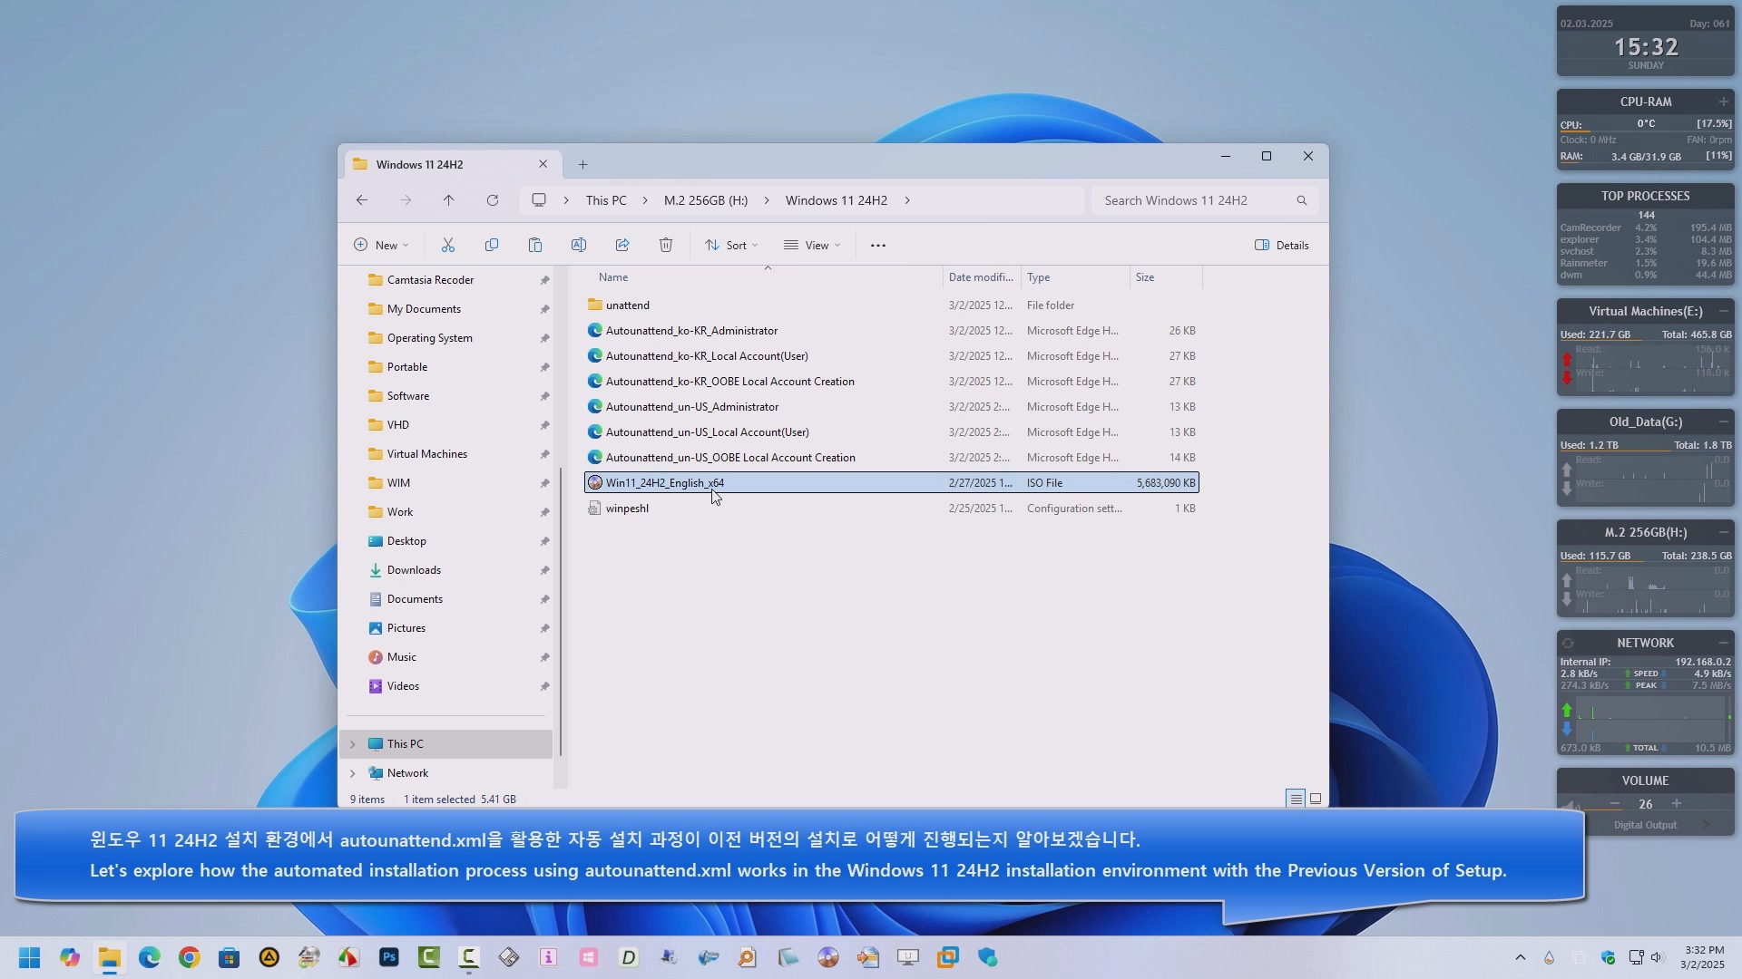This screenshot has width=1742, height=979.
Task: Go up one folder level
Action: pyautogui.click(x=448, y=200)
